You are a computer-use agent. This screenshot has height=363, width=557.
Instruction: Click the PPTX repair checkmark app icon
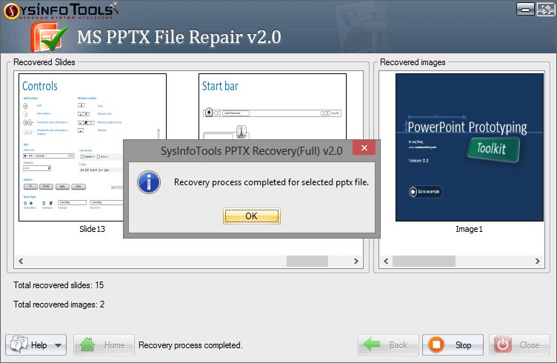pyautogui.click(x=49, y=37)
